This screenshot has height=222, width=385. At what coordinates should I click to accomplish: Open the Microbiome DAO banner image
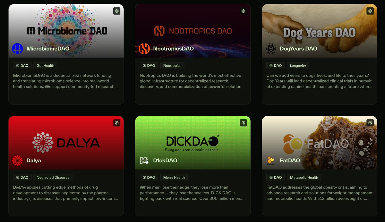point(66,31)
